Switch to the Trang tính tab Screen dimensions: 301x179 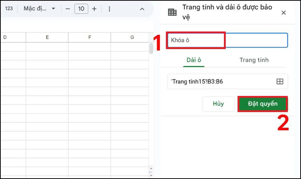coord(254,60)
